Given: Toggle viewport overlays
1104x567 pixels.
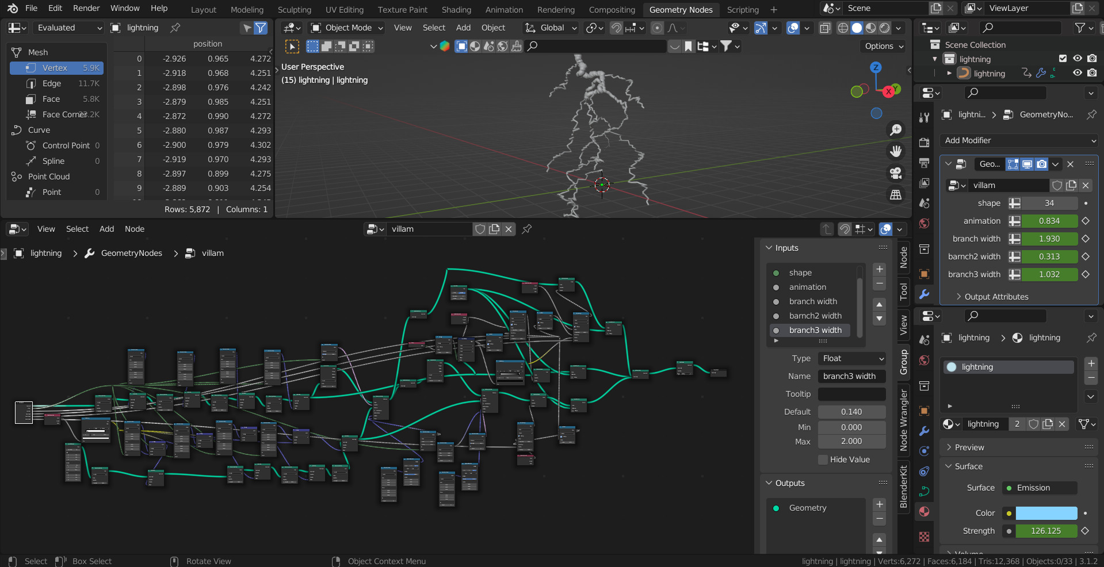Looking at the screenshot, I should (x=793, y=28).
